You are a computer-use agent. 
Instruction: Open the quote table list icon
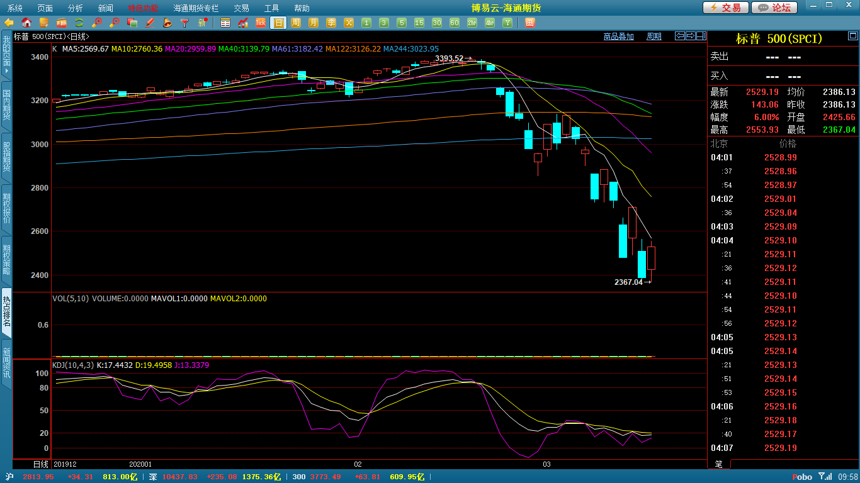(x=225, y=23)
